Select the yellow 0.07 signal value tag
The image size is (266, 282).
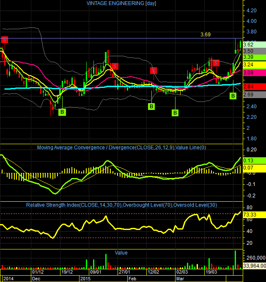pos(254,168)
